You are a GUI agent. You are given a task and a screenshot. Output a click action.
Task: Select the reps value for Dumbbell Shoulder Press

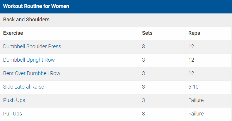(191, 46)
